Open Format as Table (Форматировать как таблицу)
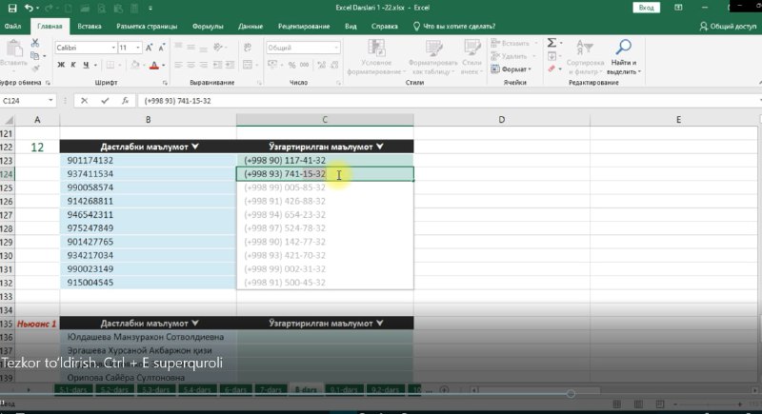This screenshot has height=414, width=762. pyautogui.click(x=432, y=57)
